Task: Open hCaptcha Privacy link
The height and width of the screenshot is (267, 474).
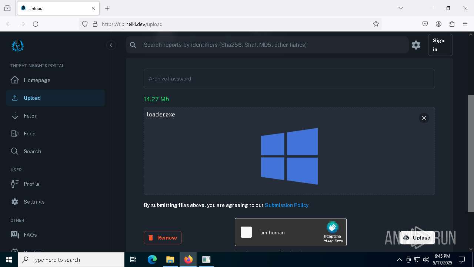Action: (328, 241)
